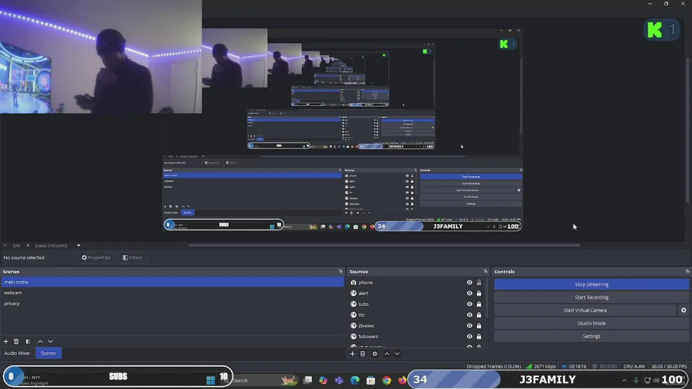Open Filters for the source
This screenshot has height=389, width=692.
132,258
